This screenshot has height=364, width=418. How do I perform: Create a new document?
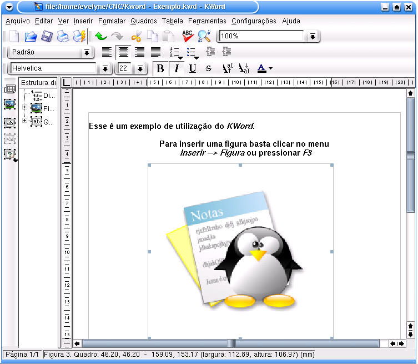coord(14,36)
